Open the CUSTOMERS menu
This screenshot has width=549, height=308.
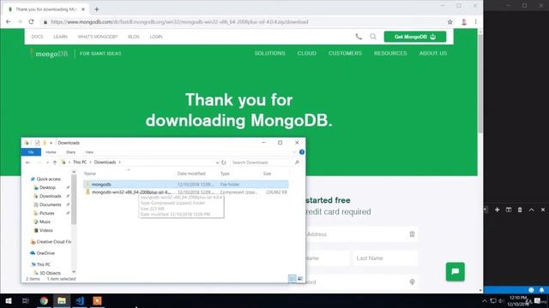point(345,53)
